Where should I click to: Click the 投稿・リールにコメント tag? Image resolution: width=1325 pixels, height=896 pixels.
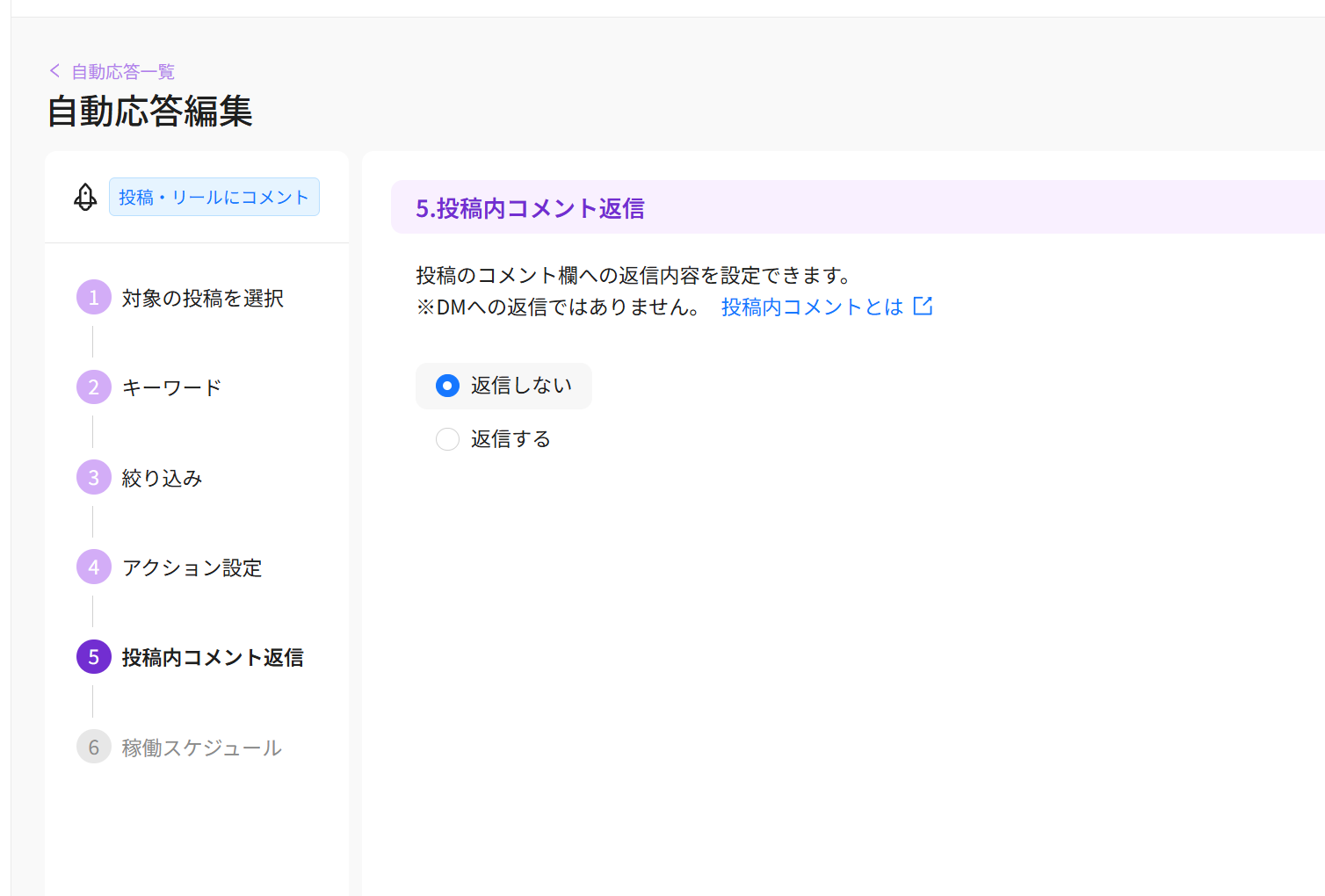[214, 197]
